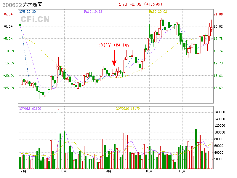Click the red arrow marking 2017-09-06
This screenshot has width=237, height=178.
coord(114,59)
